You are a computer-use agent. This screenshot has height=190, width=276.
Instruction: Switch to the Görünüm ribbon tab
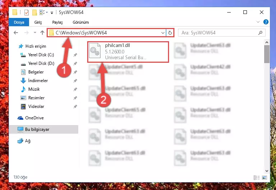point(81,22)
